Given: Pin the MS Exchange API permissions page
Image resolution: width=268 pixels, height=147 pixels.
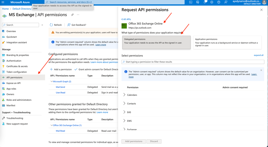Looking at the screenshot, I should (72, 15).
